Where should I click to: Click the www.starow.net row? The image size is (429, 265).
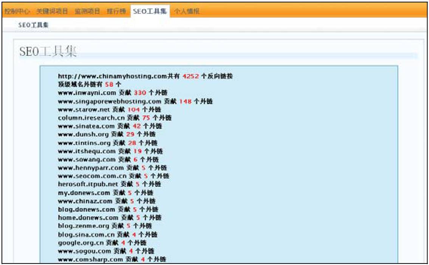tap(110, 109)
